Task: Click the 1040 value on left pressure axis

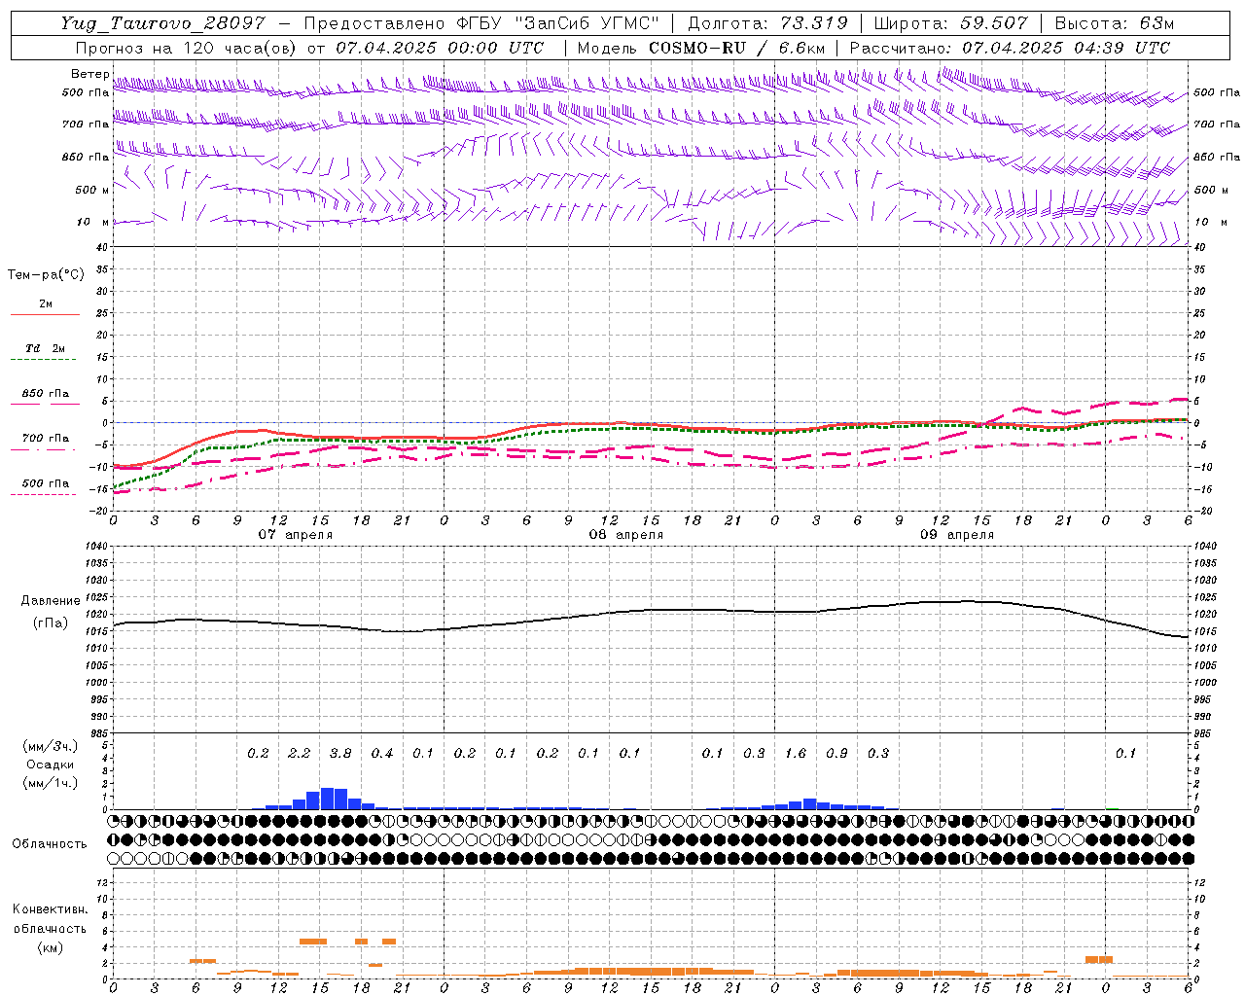Action: [x=97, y=547]
